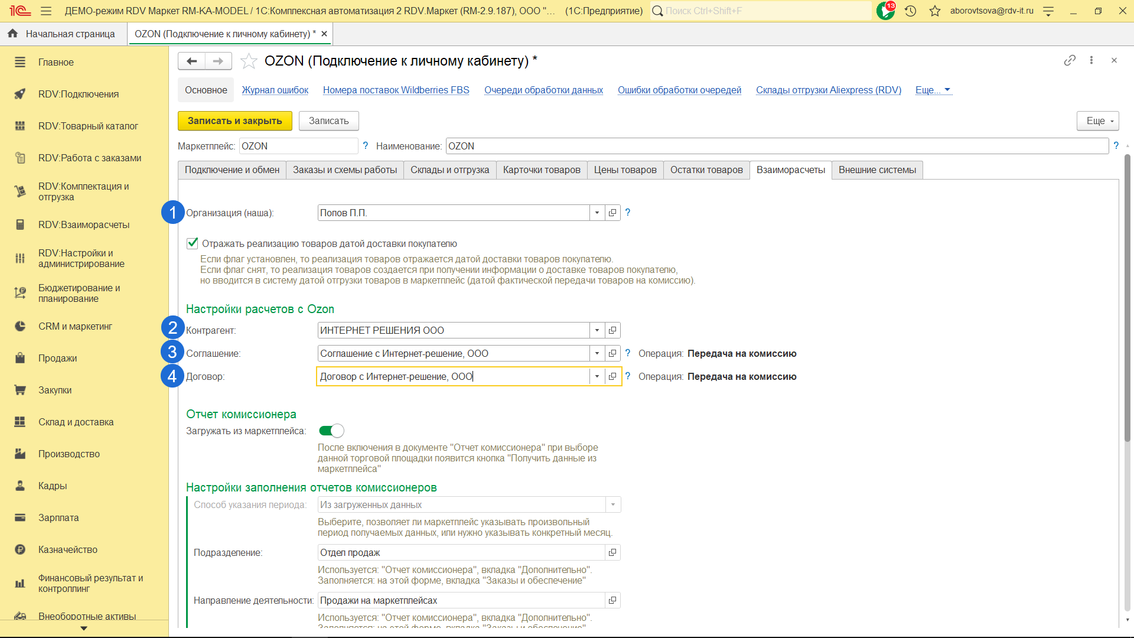Open the Еще dropdown button on toolbar

[1097, 121]
